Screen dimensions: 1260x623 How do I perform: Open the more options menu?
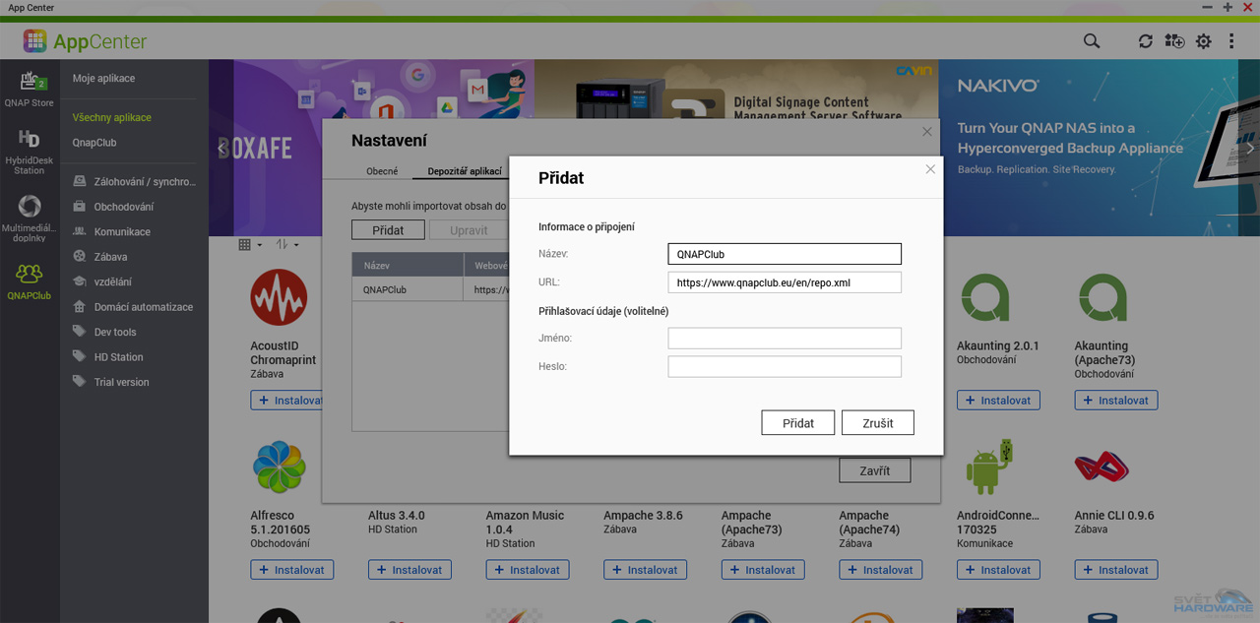coord(1231,41)
